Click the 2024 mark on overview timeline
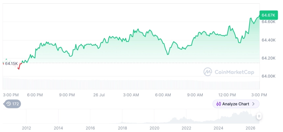283x132 pixels. coord(218,128)
